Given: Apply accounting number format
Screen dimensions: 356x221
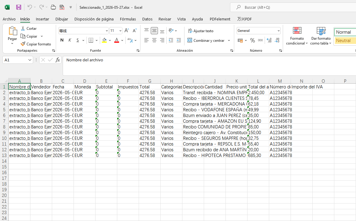Looking at the screenshot, I should tap(240, 40).
